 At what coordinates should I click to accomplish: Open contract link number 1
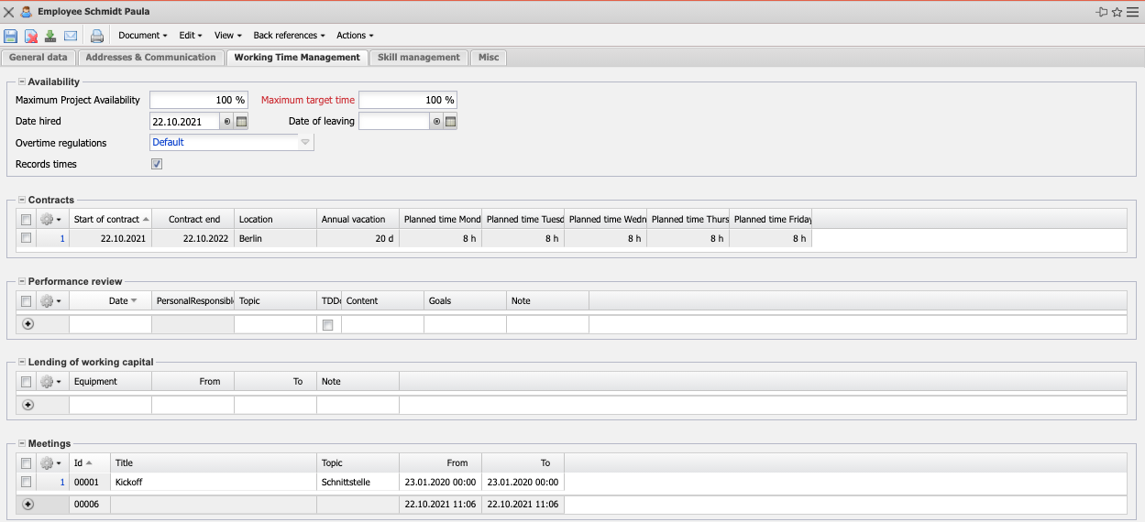62,238
